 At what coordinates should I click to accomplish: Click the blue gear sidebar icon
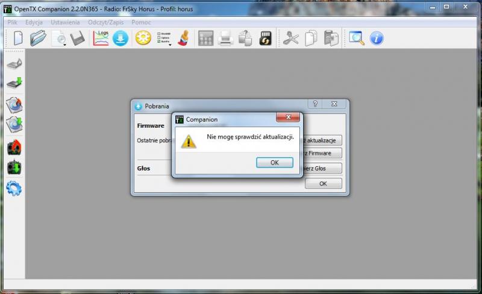pos(14,188)
